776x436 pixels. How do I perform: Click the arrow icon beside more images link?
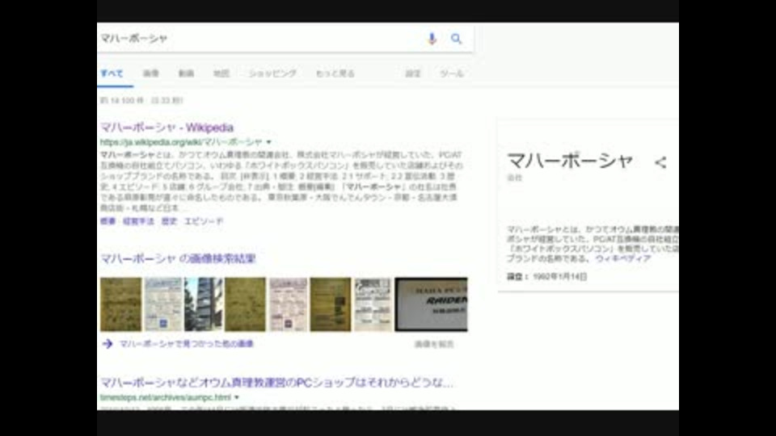(108, 344)
